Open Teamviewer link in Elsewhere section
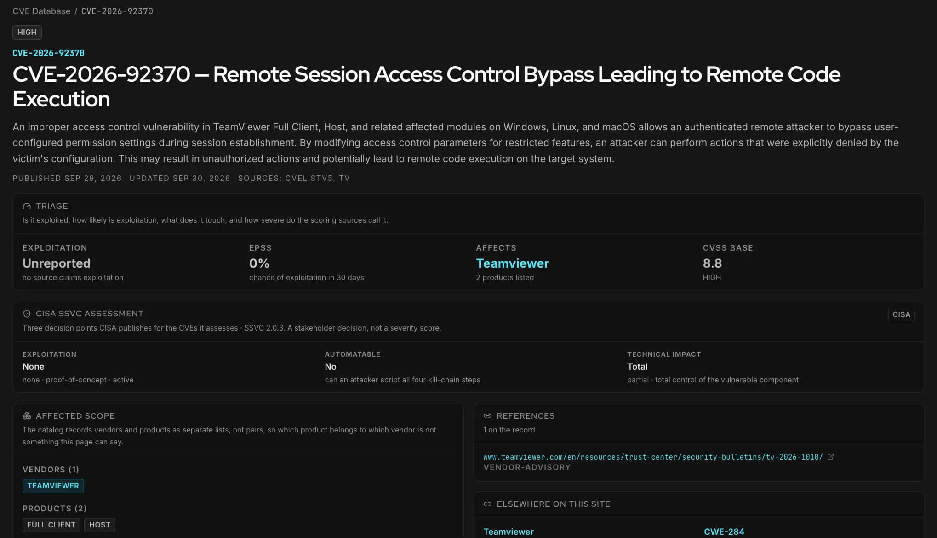The height and width of the screenshot is (538, 937). pyautogui.click(x=508, y=532)
